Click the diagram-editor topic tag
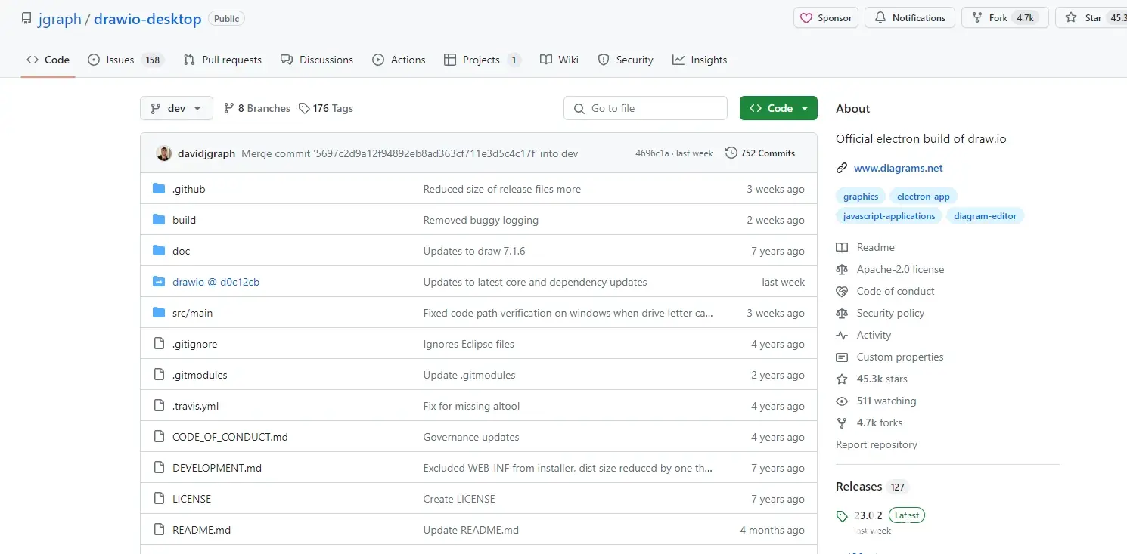1127x554 pixels. click(x=986, y=216)
